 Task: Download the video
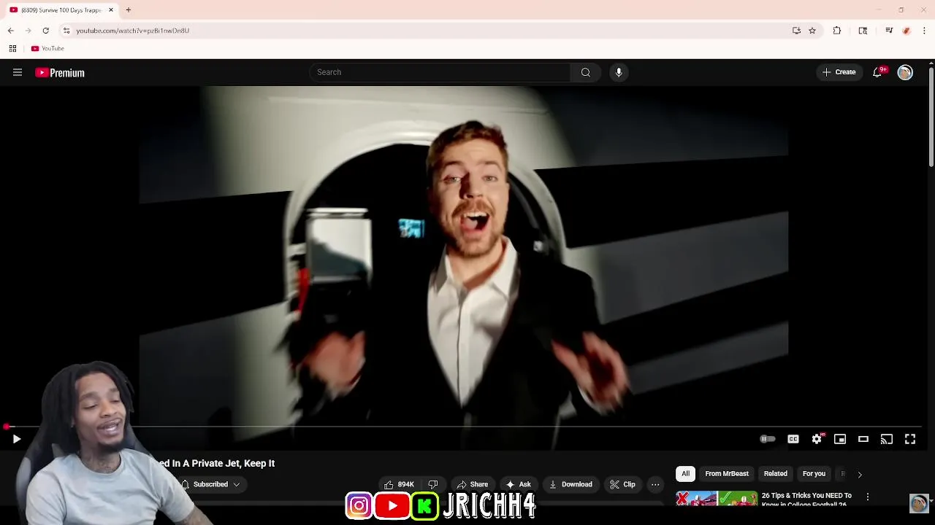(570, 484)
